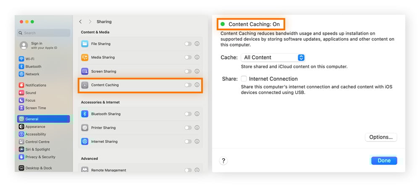Click the Printer Sharing icon
The height and width of the screenshot is (187, 420).
[84, 128]
